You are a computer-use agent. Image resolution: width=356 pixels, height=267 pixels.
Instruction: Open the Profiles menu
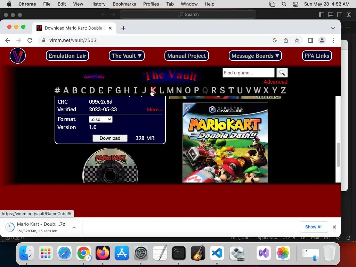coord(151,4)
